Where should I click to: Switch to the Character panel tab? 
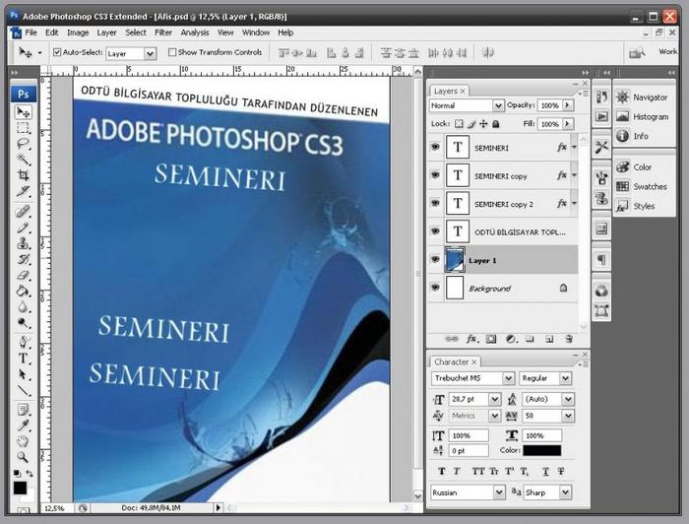click(451, 361)
